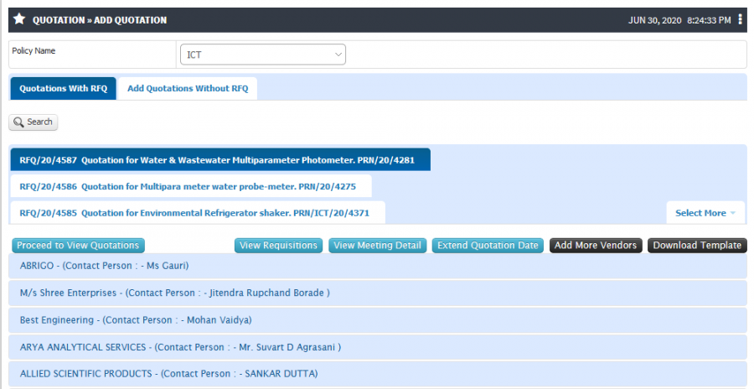Click the magnifier Search button
This screenshot has height=389, width=754.
coord(34,122)
